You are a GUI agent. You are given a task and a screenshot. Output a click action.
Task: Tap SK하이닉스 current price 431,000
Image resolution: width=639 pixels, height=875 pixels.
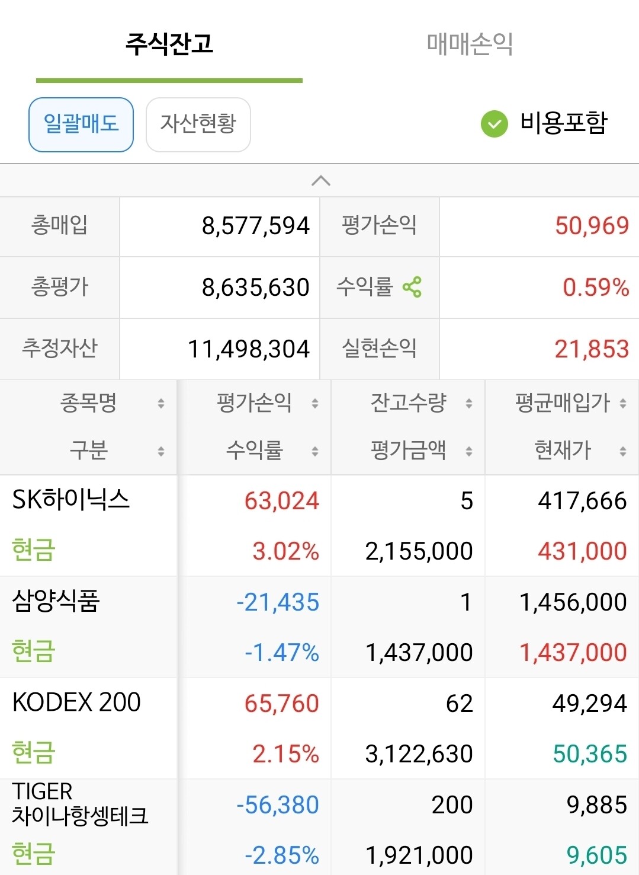pos(582,551)
